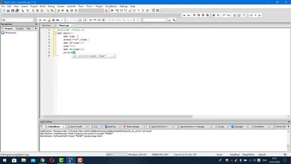Close the Num1.cpp editor tab

[x=72, y=26]
